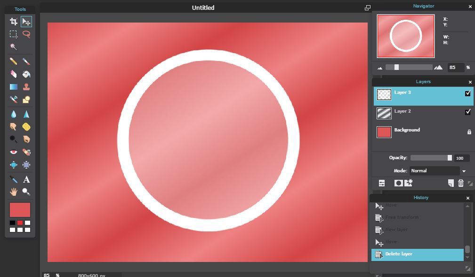Select the Dodge tool

pyautogui.click(x=14, y=139)
